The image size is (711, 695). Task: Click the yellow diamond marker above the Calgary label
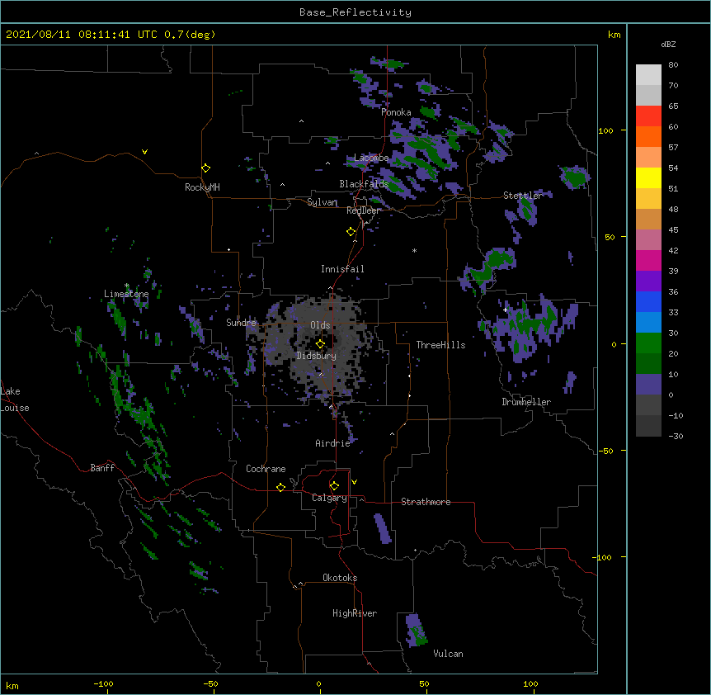334,486
